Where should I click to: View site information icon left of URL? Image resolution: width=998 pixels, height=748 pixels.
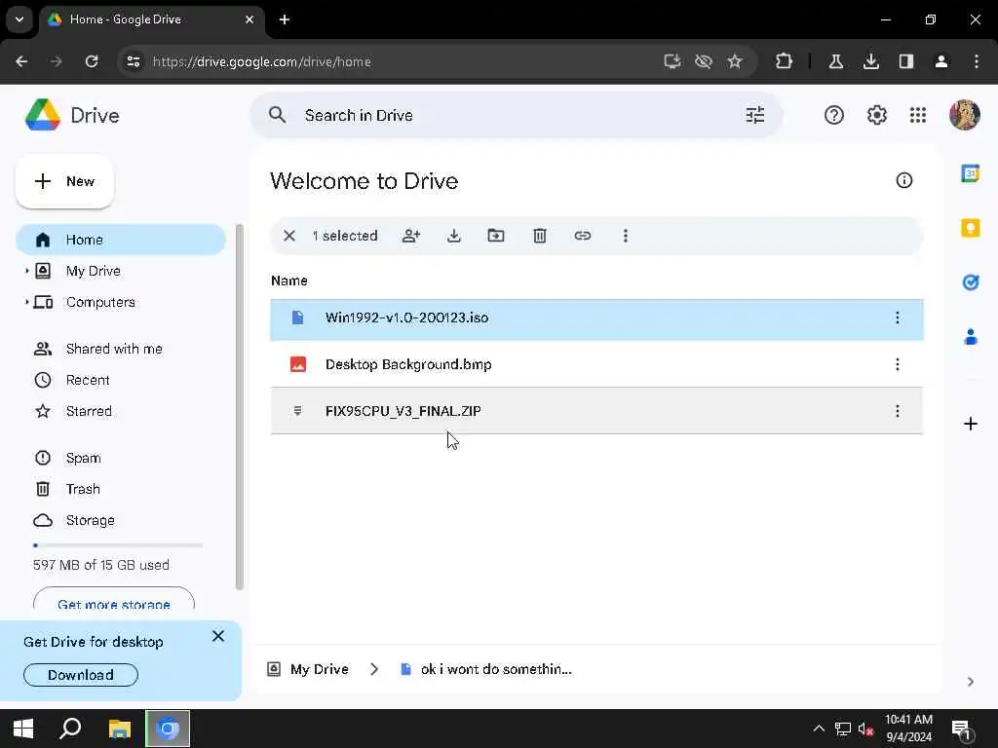(133, 61)
